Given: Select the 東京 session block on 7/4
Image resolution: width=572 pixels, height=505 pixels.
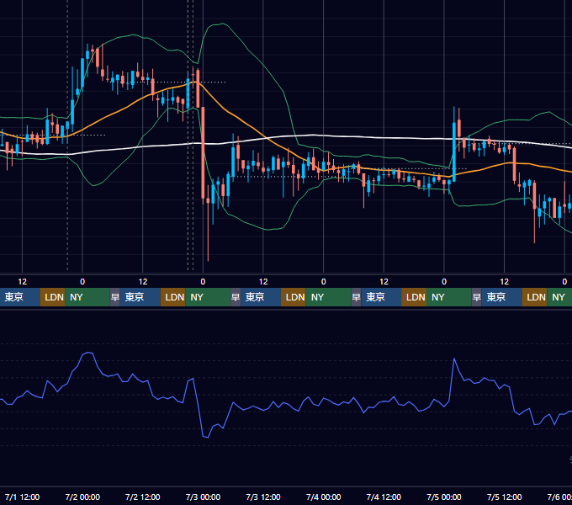Looking at the screenshot, I should pyautogui.click(x=381, y=297).
